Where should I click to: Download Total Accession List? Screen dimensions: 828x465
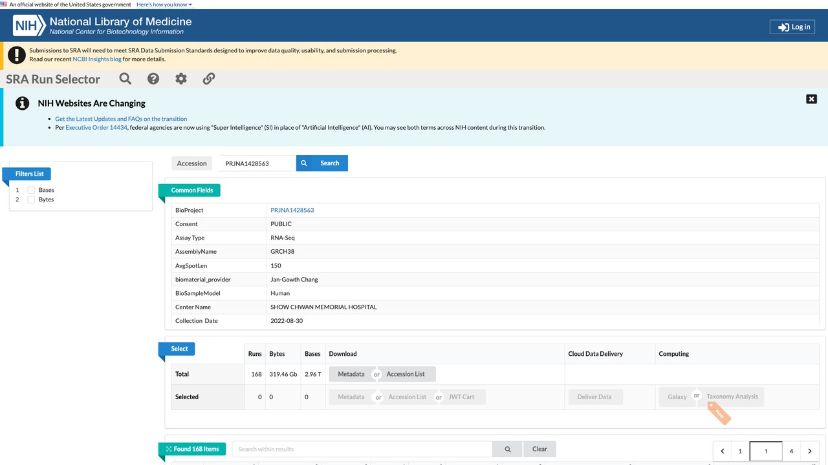click(x=406, y=374)
